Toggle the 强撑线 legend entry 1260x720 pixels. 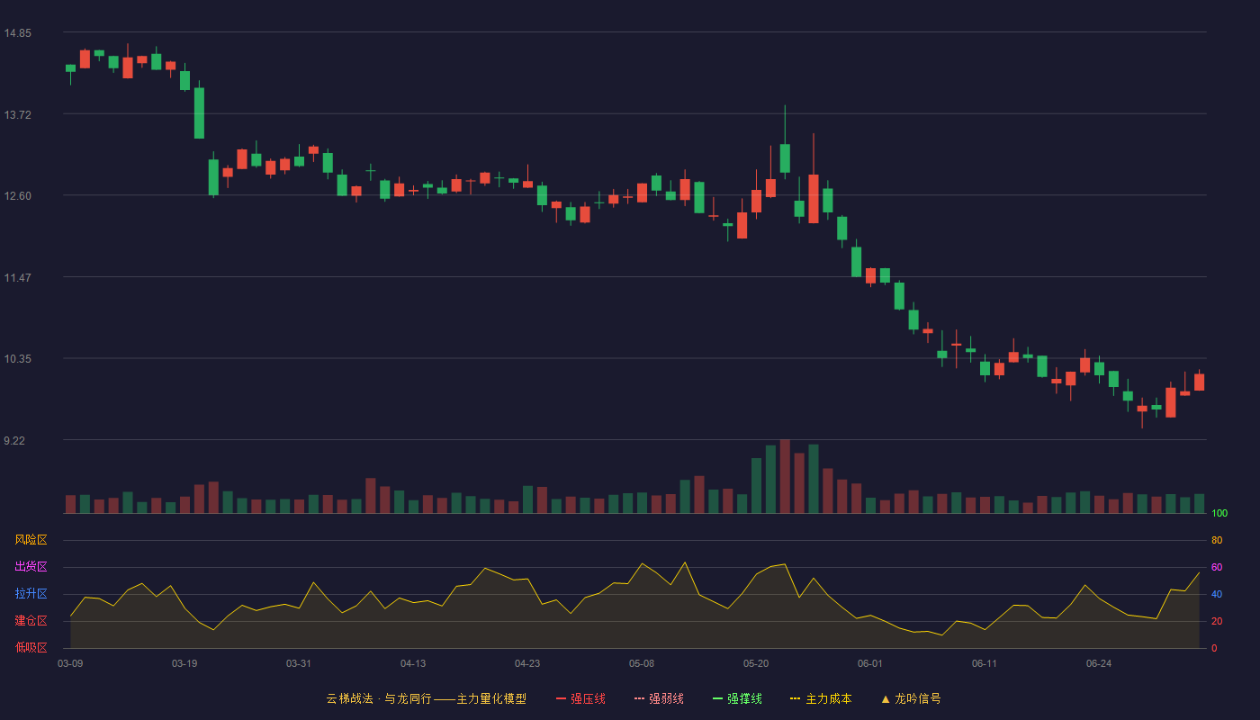click(x=737, y=698)
